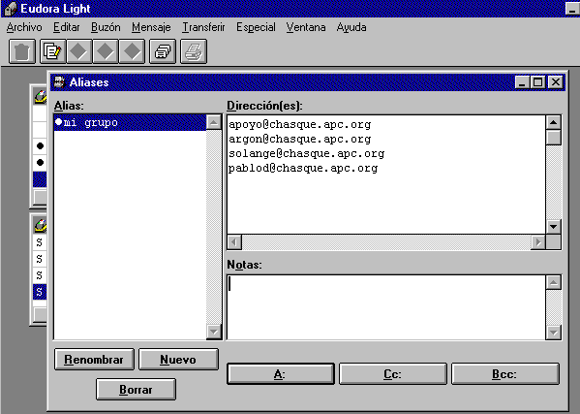
Task: Click the printer toolbar icon
Action: tap(194, 51)
